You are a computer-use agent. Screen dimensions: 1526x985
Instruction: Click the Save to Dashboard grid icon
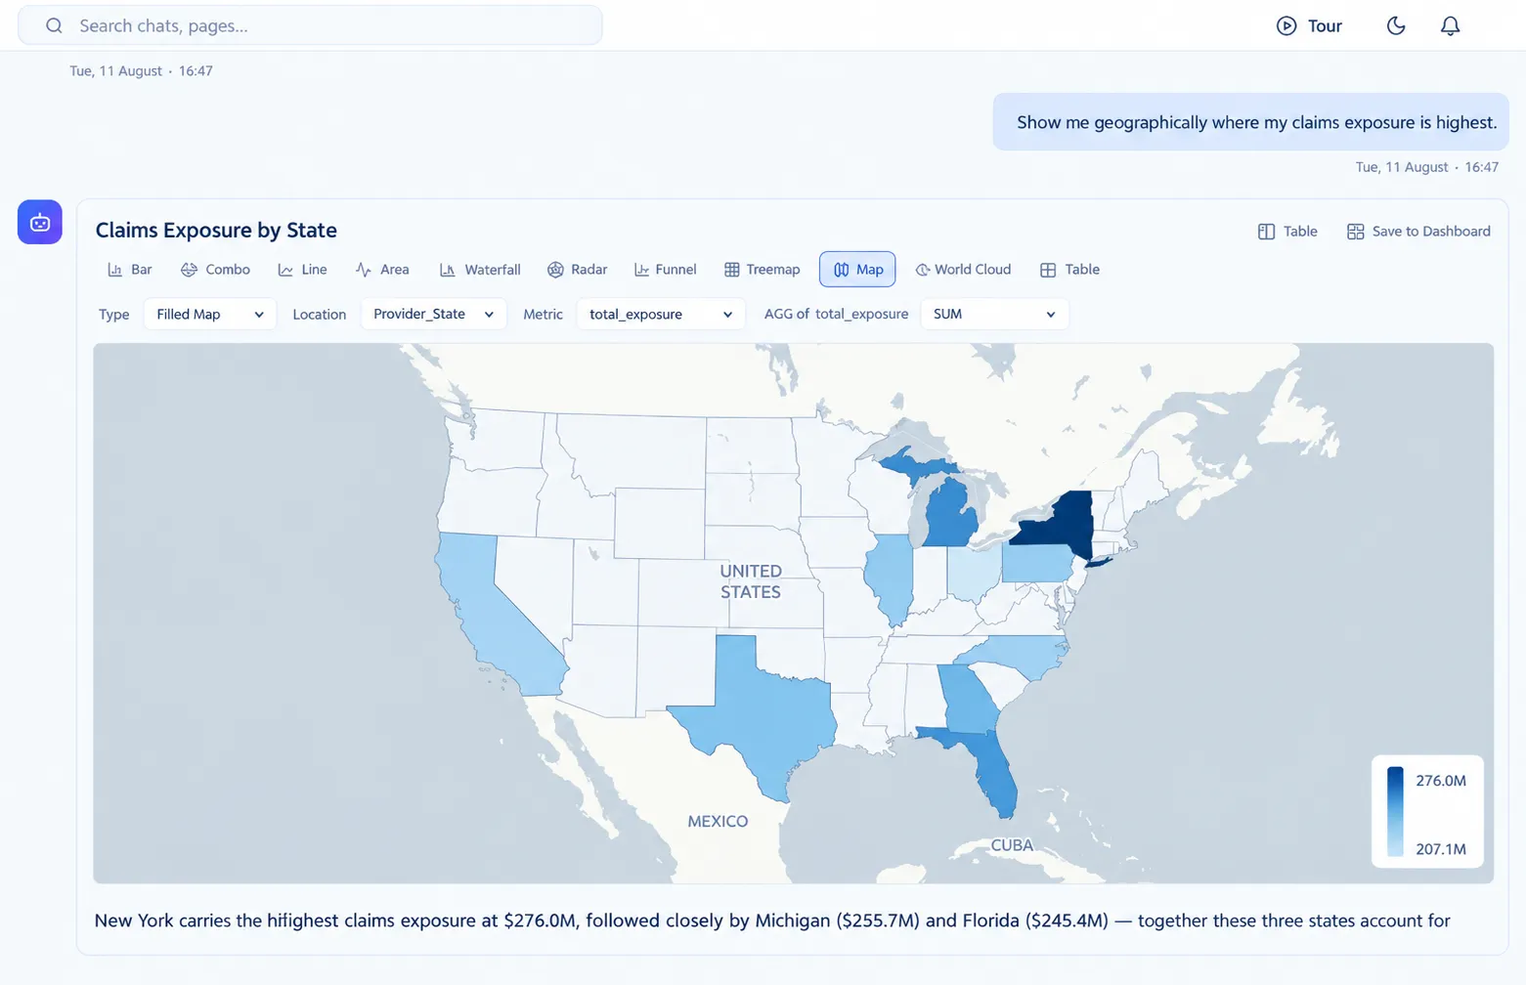coord(1355,232)
